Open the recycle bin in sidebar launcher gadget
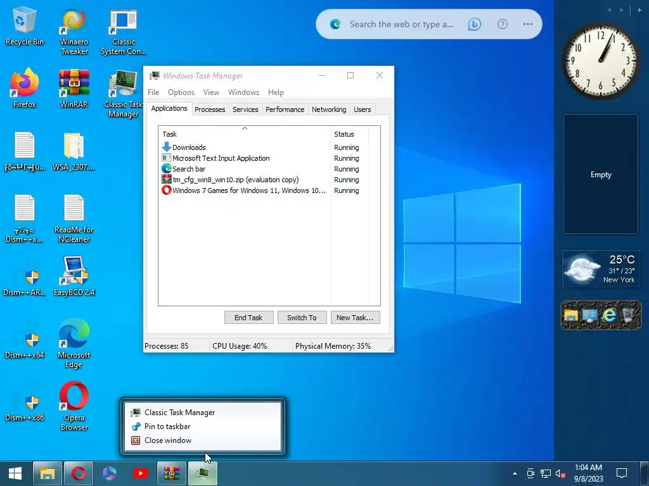The height and width of the screenshot is (486, 649). pos(627,315)
